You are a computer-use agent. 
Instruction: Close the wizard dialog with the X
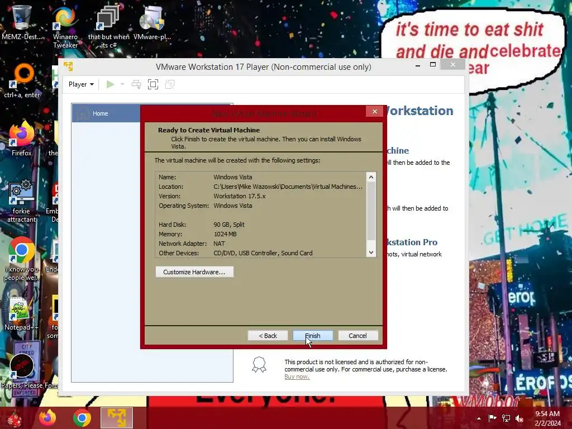(375, 112)
